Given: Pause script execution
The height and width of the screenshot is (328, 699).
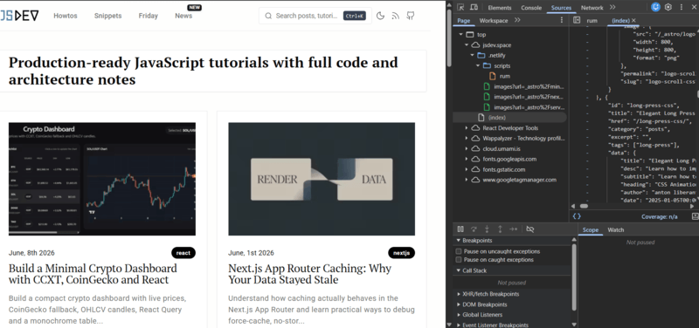Looking at the screenshot, I should (460, 229).
